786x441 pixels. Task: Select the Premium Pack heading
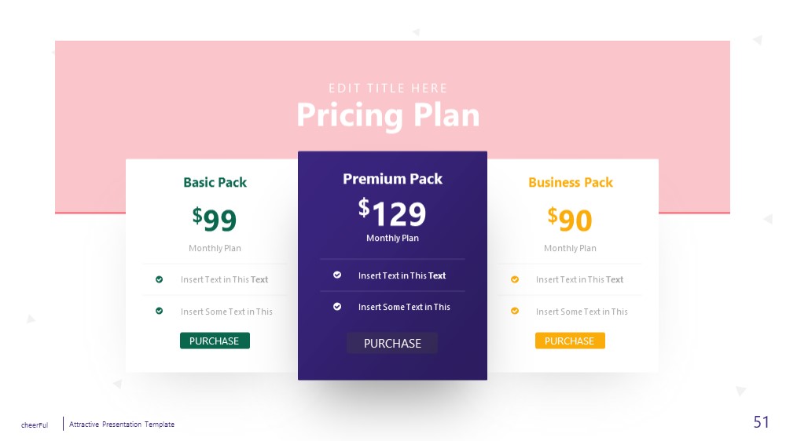click(392, 179)
